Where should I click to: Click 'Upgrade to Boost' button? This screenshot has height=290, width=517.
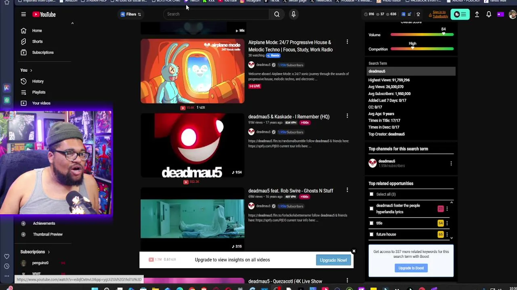(411, 268)
